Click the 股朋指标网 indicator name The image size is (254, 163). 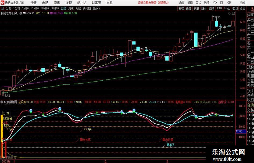(10, 102)
